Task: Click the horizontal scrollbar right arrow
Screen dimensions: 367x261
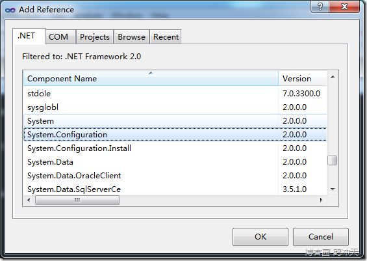Action: coord(321,200)
